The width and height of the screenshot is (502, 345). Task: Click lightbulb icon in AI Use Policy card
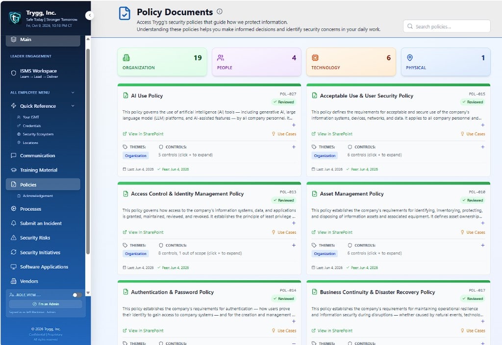[x=274, y=134]
